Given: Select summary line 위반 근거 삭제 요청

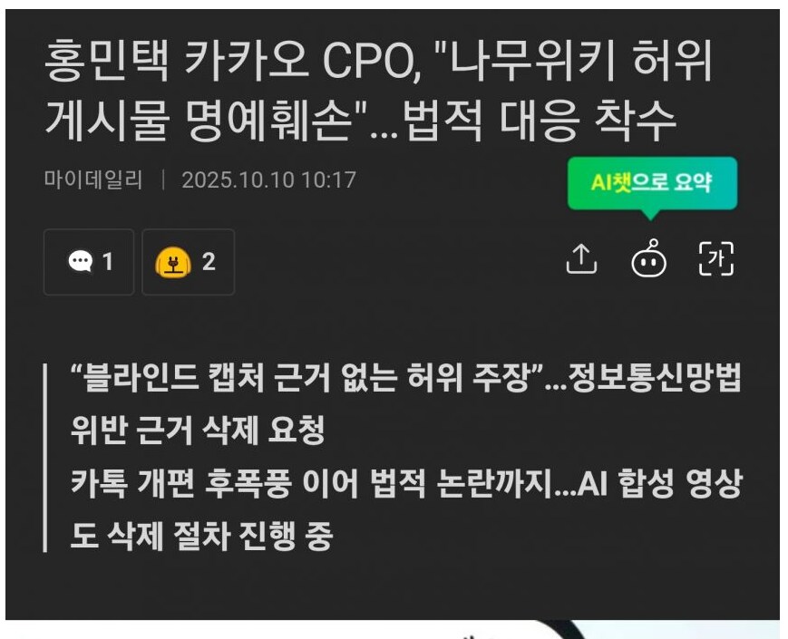Looking at the screenshot, I should tap(198, 430).
